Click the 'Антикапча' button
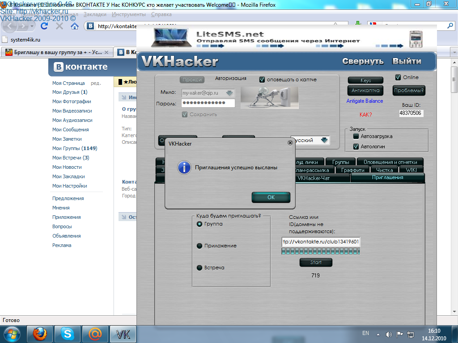Image resolution: width=458 pixels, height=343 pixels. point(365,90)
